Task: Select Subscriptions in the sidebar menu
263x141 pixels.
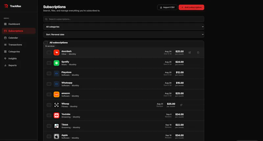Action: coord(19,31)
